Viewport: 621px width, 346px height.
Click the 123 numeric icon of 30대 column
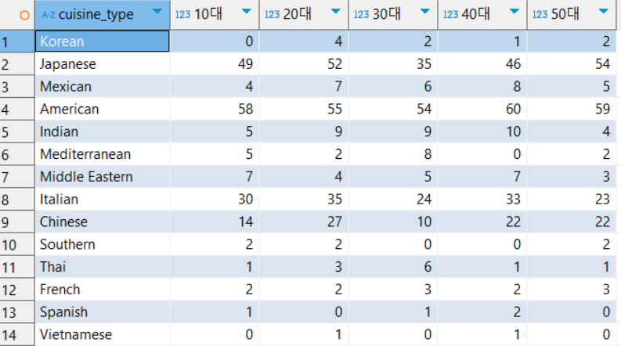361,15
